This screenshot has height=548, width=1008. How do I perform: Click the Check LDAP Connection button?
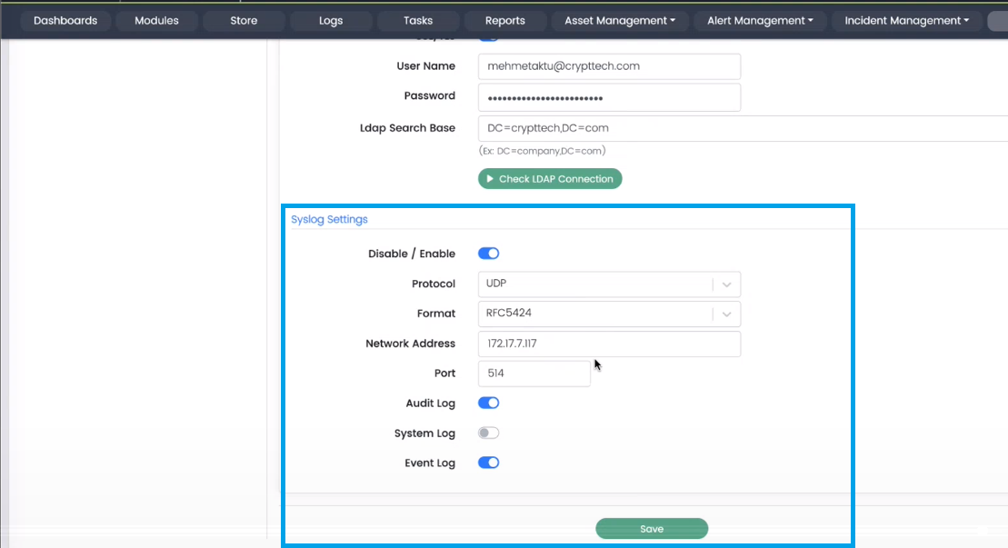tap(550, 179)
